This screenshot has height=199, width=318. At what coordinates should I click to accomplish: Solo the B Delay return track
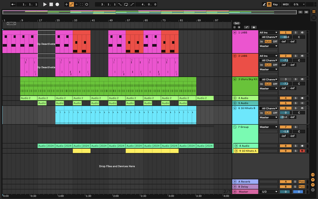(x=295, y=187)
